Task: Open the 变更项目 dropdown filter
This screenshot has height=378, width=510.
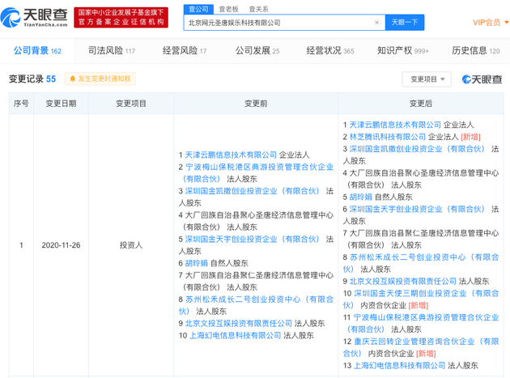Action: 427,79
